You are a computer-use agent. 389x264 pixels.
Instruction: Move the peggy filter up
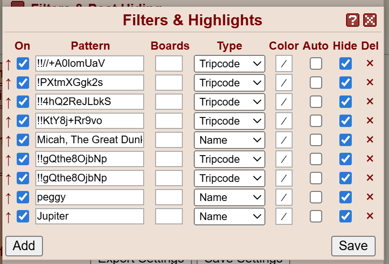coord(9,198)
